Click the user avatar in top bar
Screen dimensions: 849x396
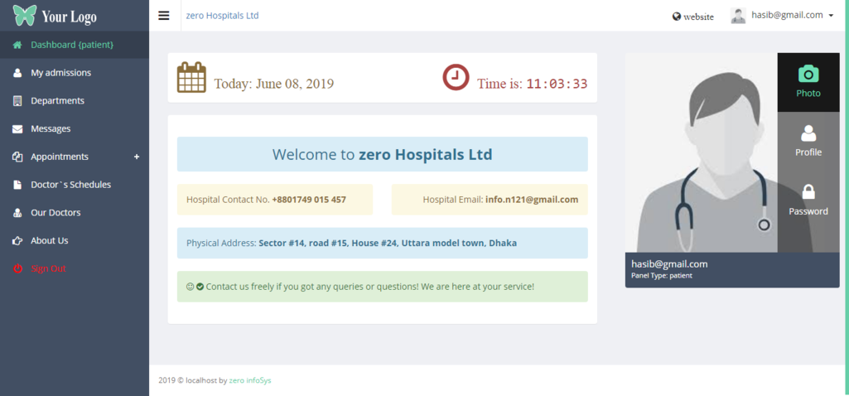point(738,16)
